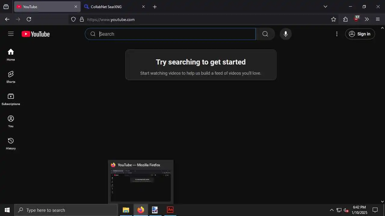This screenshot has height=216, width=385.
Task: Submit search with the magnifier button
Action: [x=265, y=34]
